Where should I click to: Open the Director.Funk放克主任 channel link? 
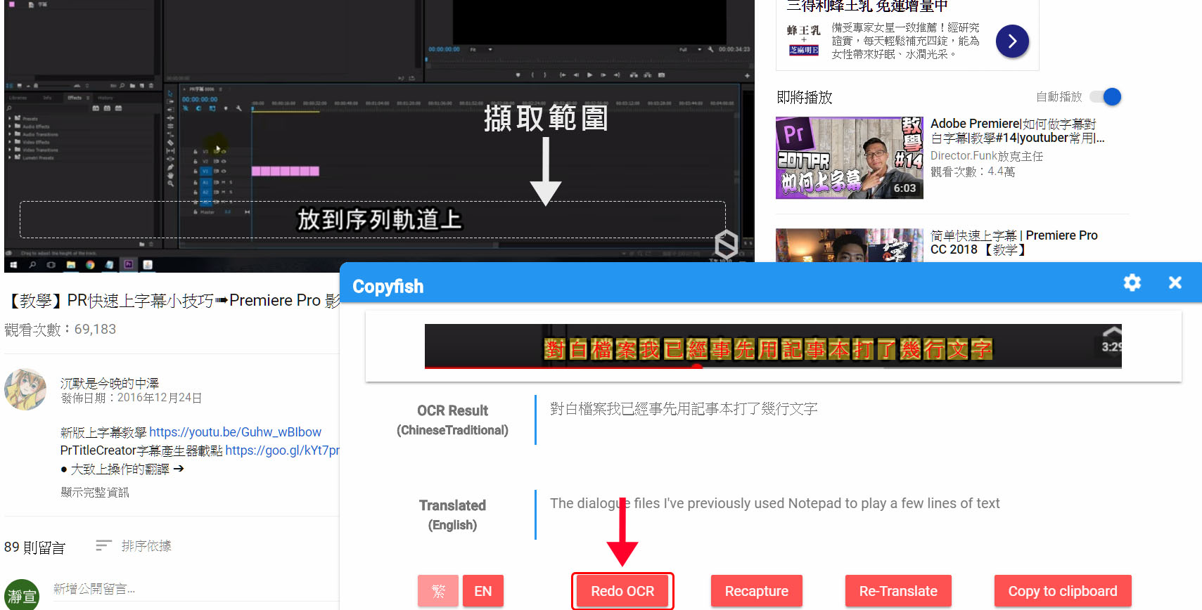pyautogui.click(x=986, y=156)
